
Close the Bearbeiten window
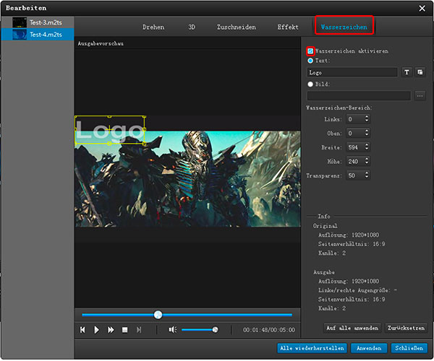[x=422, y=8]
